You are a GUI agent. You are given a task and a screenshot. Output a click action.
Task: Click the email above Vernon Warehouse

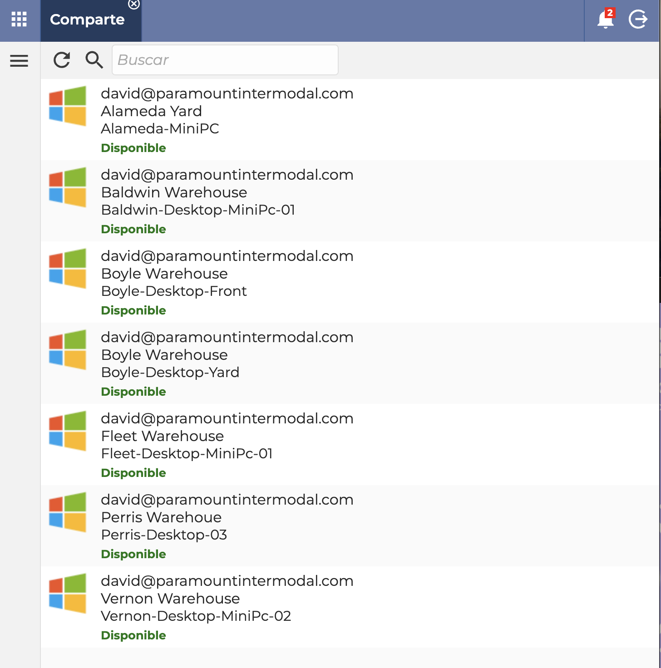pos(227,581)
